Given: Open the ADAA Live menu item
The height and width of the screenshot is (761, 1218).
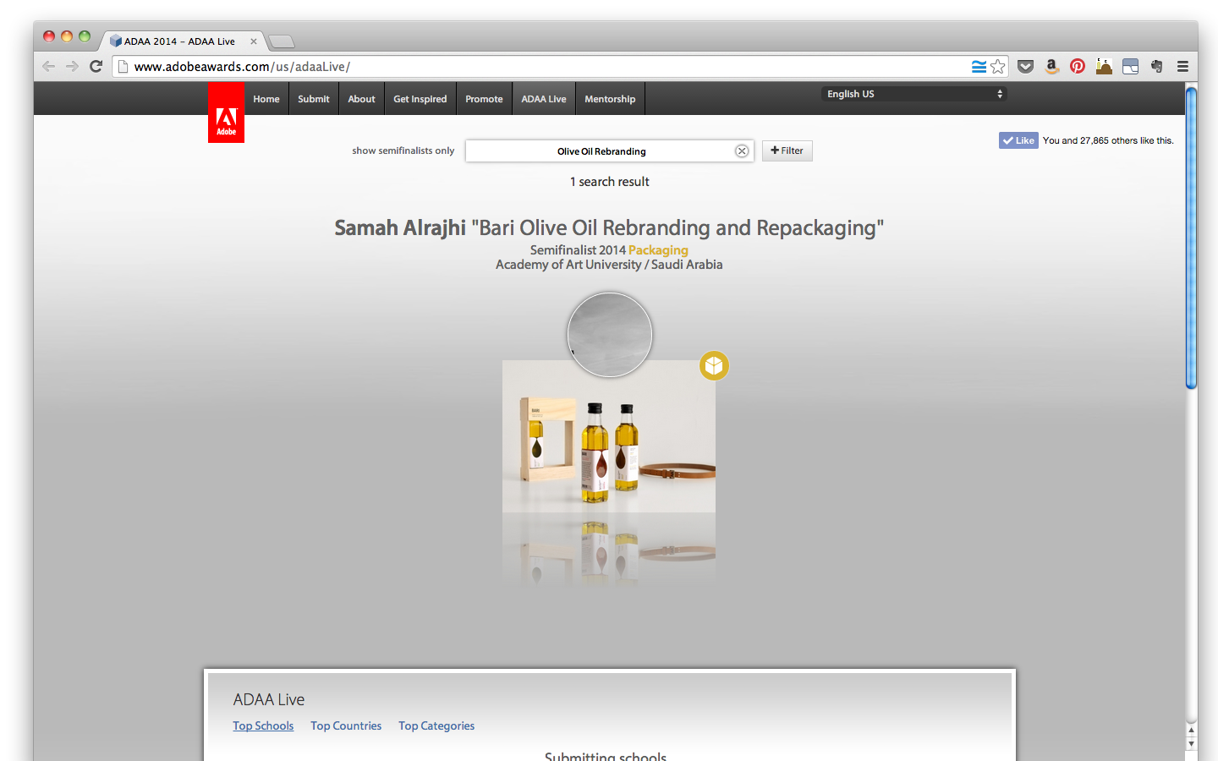Looking at the screenshot, I should coord(544,99).
